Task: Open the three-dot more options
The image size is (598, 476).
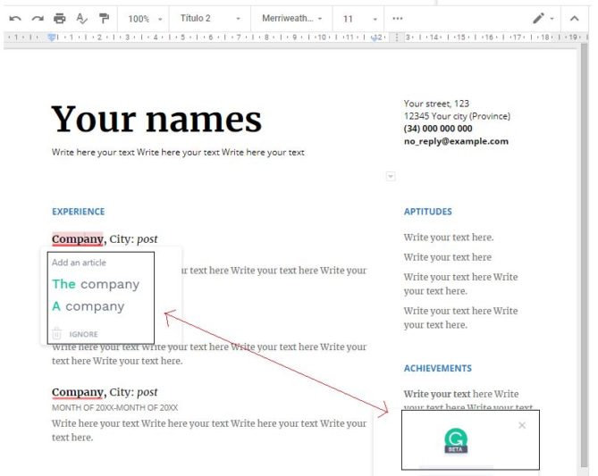Action: (398, 18)
